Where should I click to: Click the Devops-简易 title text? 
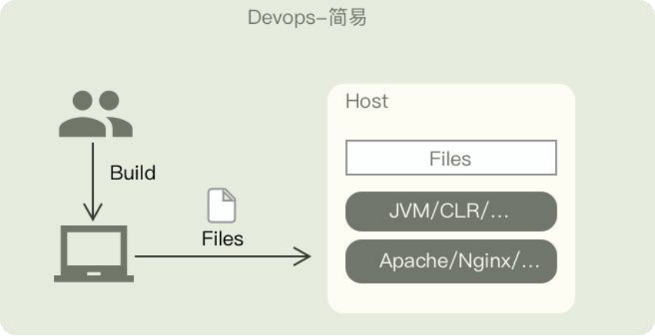[307, 18]
